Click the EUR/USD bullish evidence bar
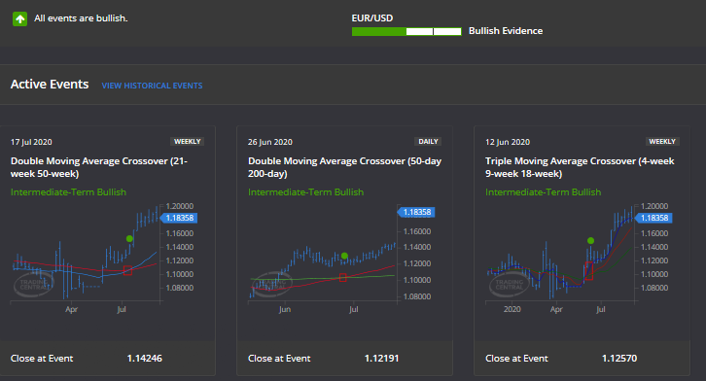Screen dimensions: 706x381 click(406, 31)
